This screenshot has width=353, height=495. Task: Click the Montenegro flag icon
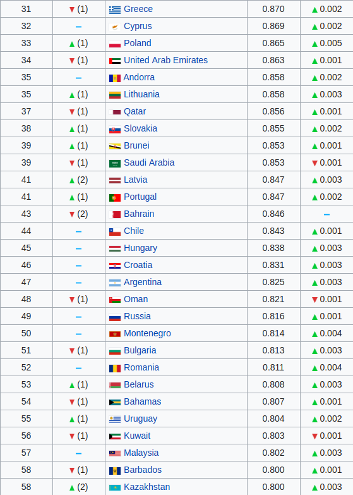tap(115, 334)
